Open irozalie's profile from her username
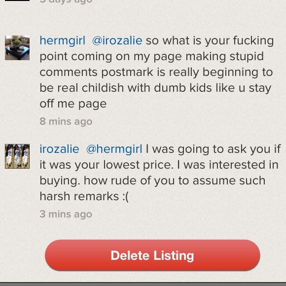The height and width of the screenshot is (286, 286). 60,149
